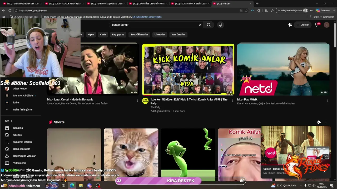The width and height of the screenshot is (337, 189).
Task: Open OBS Studio from the taskbar
Action: [98, 186]
